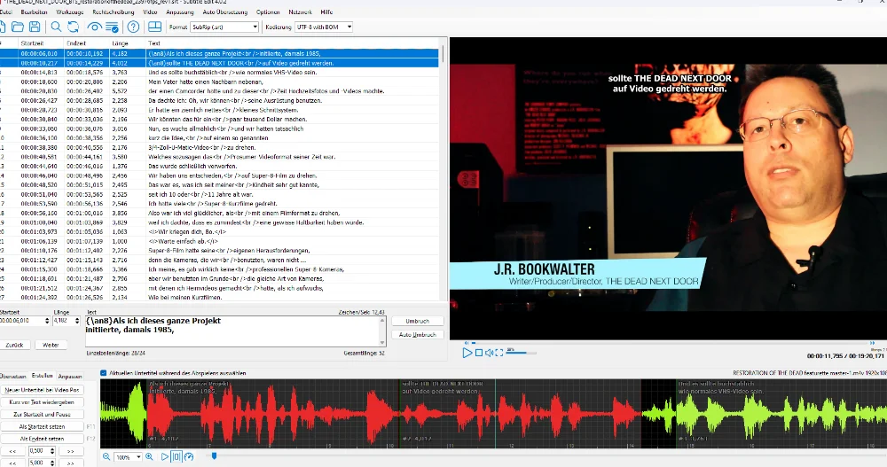887x467 pixels.
Task: Skip video backward small arrow
Action: pyautogui.click(x=467, y=343)
